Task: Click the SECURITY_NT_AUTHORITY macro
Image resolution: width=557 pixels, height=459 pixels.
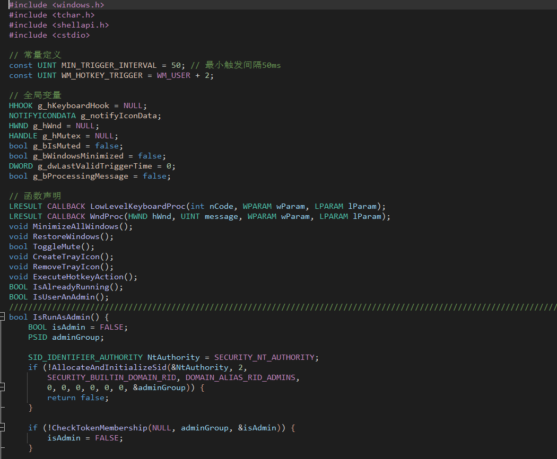Action: click(x=265, y=357)
